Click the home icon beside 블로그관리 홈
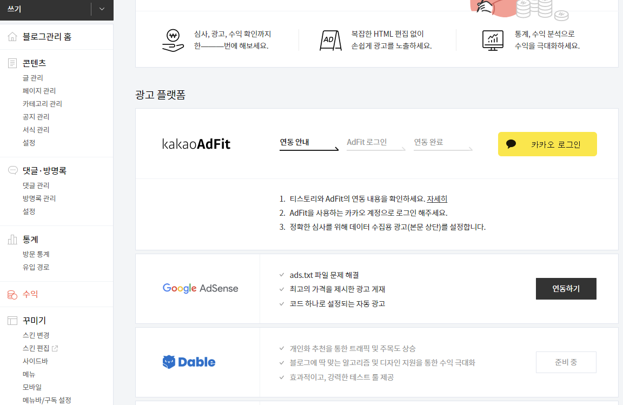Image resolution: width=623 pixels, height=405 pixels. pos(12,37)
